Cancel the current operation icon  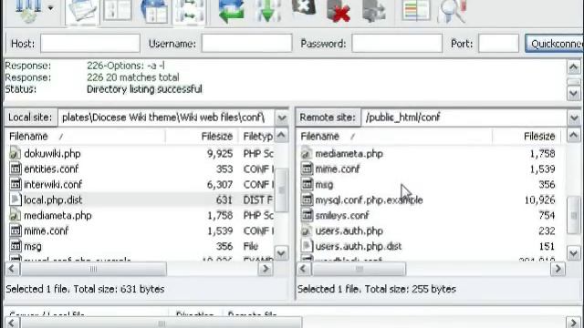click(304, 9)
